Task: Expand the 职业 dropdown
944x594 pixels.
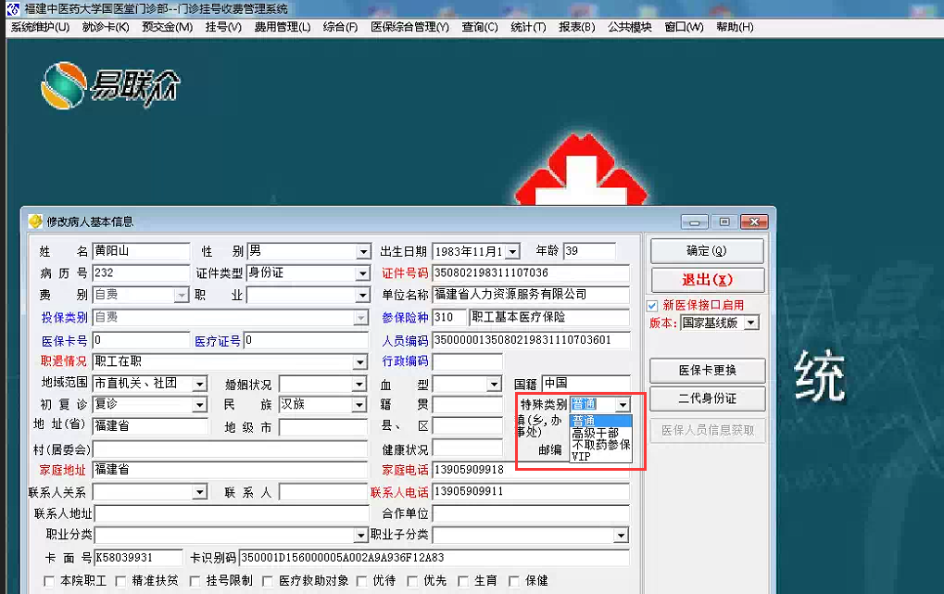Action: (362, 296)
